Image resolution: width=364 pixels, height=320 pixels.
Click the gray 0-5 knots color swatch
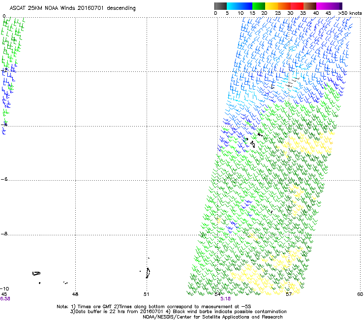click(x=220, y=6)
